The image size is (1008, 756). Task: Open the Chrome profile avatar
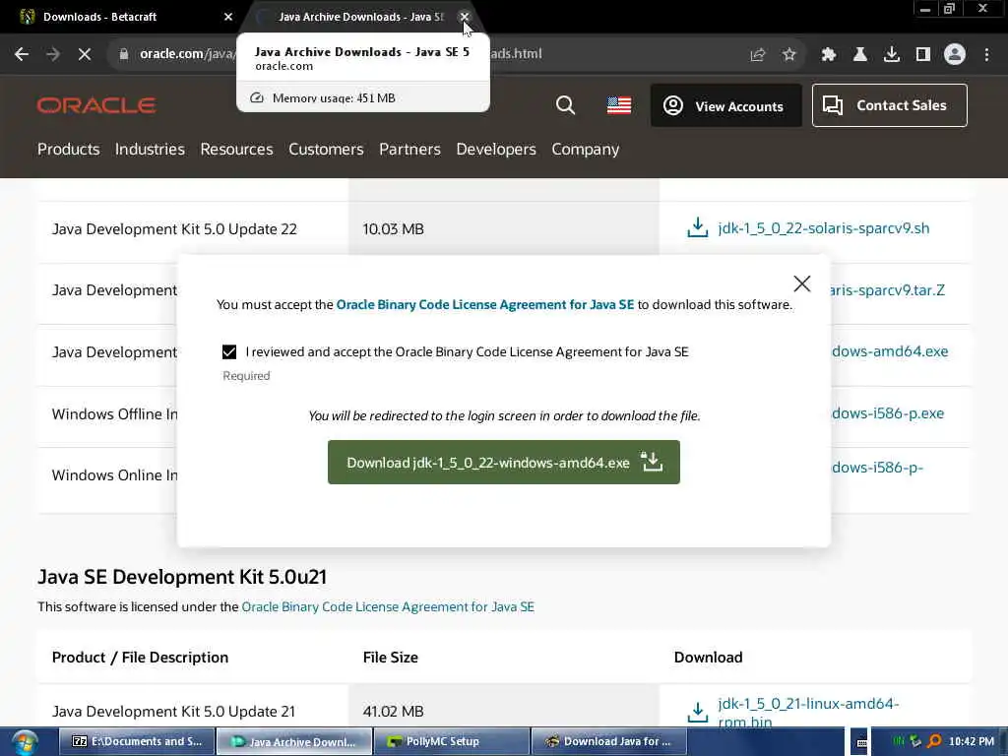955,54
